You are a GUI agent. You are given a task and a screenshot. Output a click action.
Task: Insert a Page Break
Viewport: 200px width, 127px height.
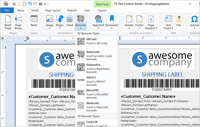coord(18,22)
